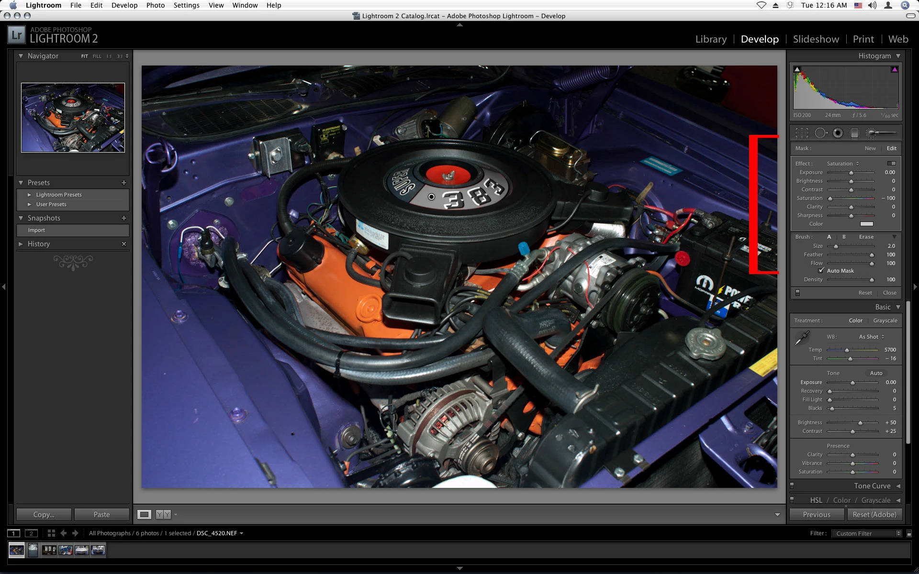The height and width of the screenshot is (574, 919).
Task: Open the Effect Saturation dropdown
Action: [x=842, y=164]
